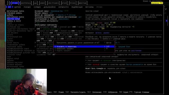Select the ДАЛЬНОБОЙНОЕ subcategory
This screenshot has width=169, height=95.
click(50, 7)
